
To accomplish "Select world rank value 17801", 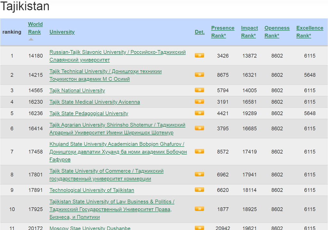I will [x=36, y=175].
